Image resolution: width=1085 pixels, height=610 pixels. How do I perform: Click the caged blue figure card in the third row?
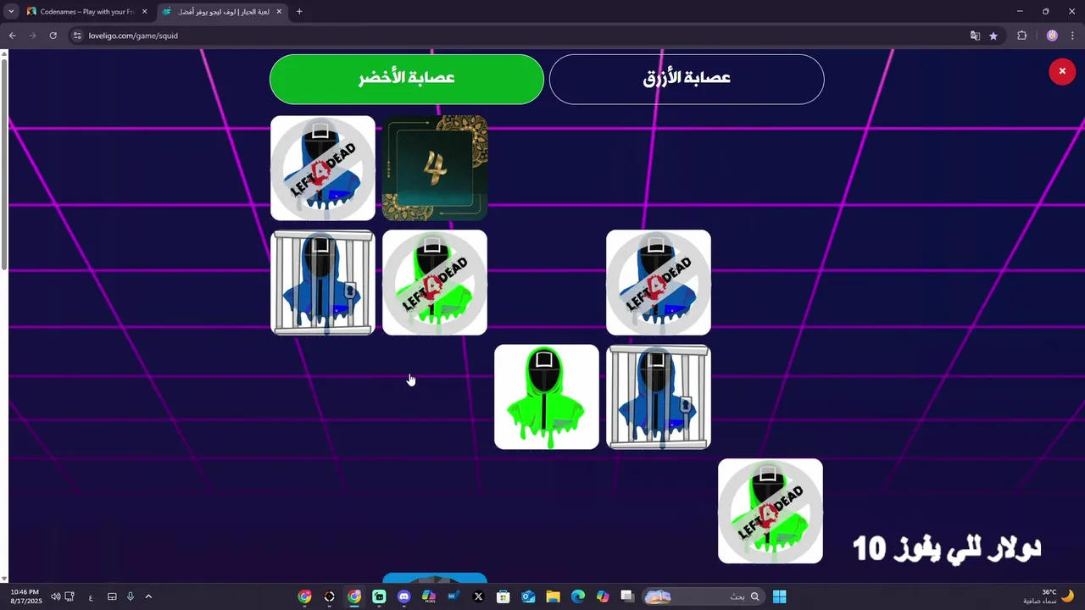click(659, 396)
